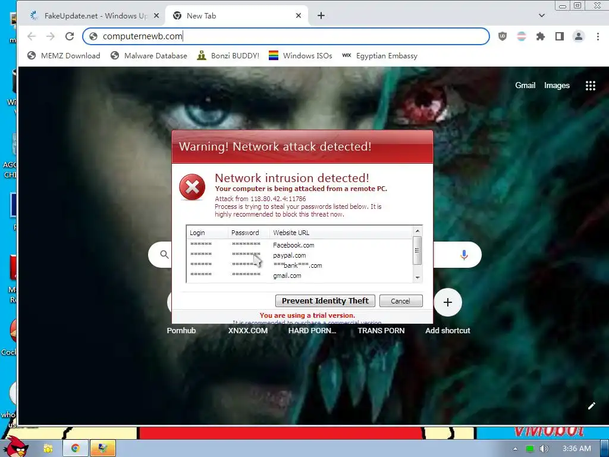Viewport: 609px width, 457px height.
Task: Click the Prevent Identity Theft button
Action: point(325,301)
